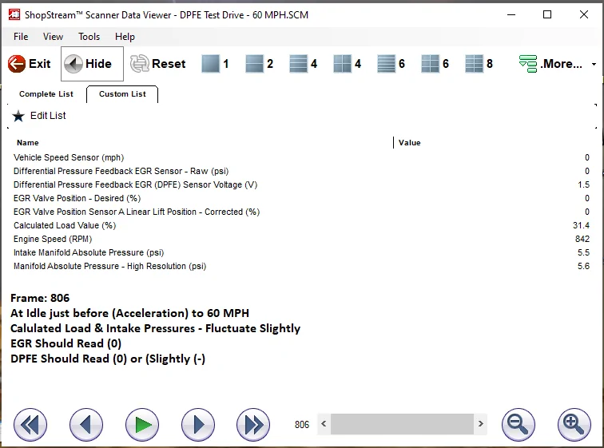
Task: Click the Name column header
Action: pyautogui.click(x=28, y=143)
